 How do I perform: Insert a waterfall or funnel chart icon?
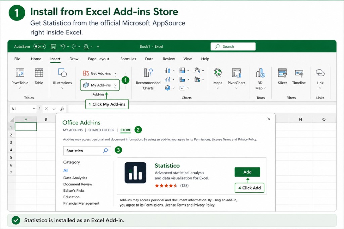[x=197, y=71]
